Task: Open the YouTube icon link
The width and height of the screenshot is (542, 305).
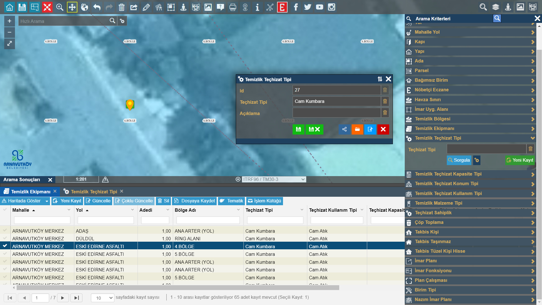Action: click(x=319, y=7)
